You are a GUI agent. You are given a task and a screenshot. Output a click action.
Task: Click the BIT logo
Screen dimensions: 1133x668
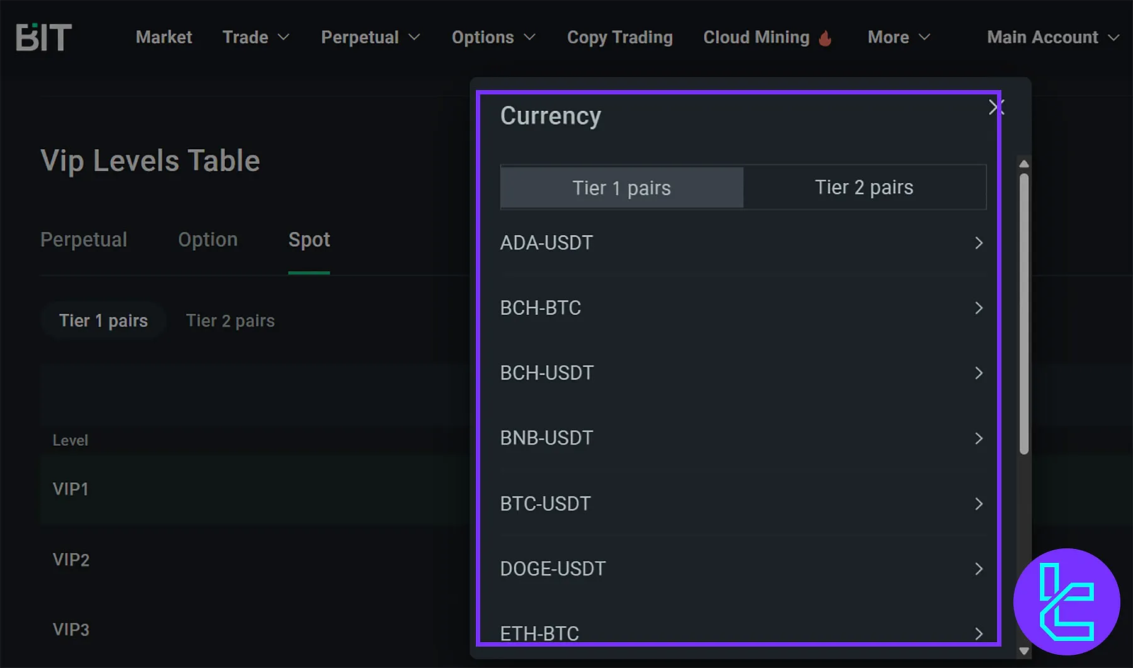43,37
